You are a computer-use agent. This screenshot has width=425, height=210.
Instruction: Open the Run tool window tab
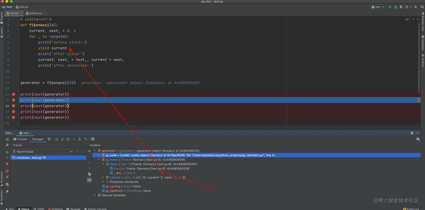tap(10, 209)
